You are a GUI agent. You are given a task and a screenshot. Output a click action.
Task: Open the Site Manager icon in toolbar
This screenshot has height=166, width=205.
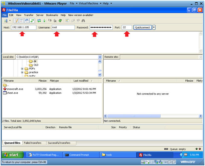pyautogui.click(x=6, y=21)
